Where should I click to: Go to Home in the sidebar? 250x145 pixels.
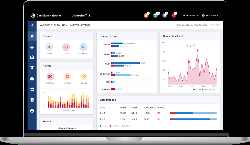[x=32, y=36]
